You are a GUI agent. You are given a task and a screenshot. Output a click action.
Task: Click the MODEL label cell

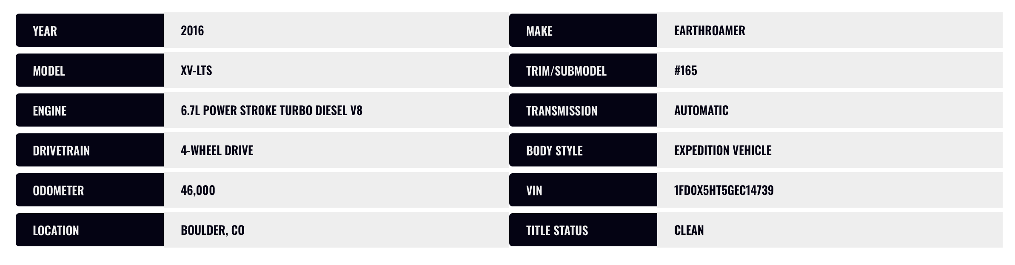pyautogui.click(x=90, y=70)
